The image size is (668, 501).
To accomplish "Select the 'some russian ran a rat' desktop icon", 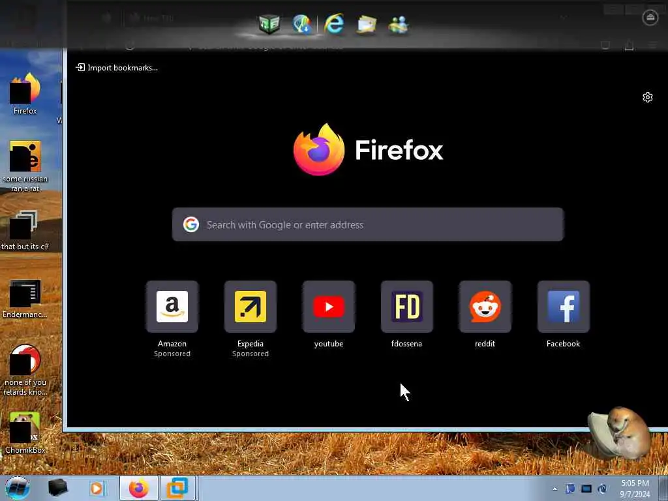I will (x=25, y=166).
